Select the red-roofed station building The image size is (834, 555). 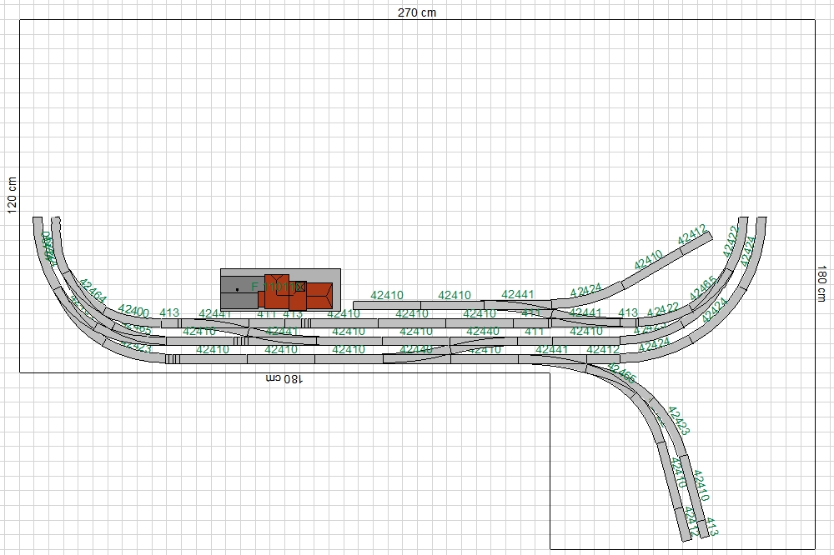296,292
